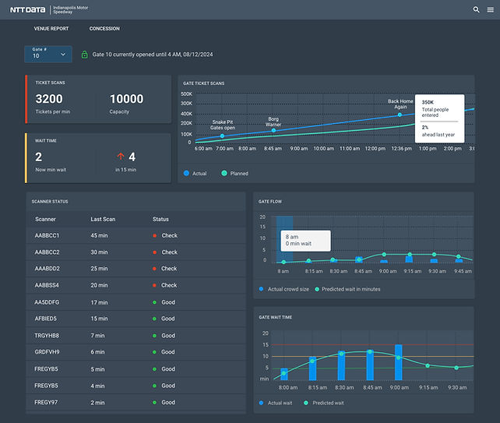This screenshot has width=500, height=423.
Task: Click the 9:00 am bar in Gate Wait Time
Action: [x=399, y=362]
